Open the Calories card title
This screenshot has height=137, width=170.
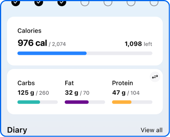tap(29, 31)
